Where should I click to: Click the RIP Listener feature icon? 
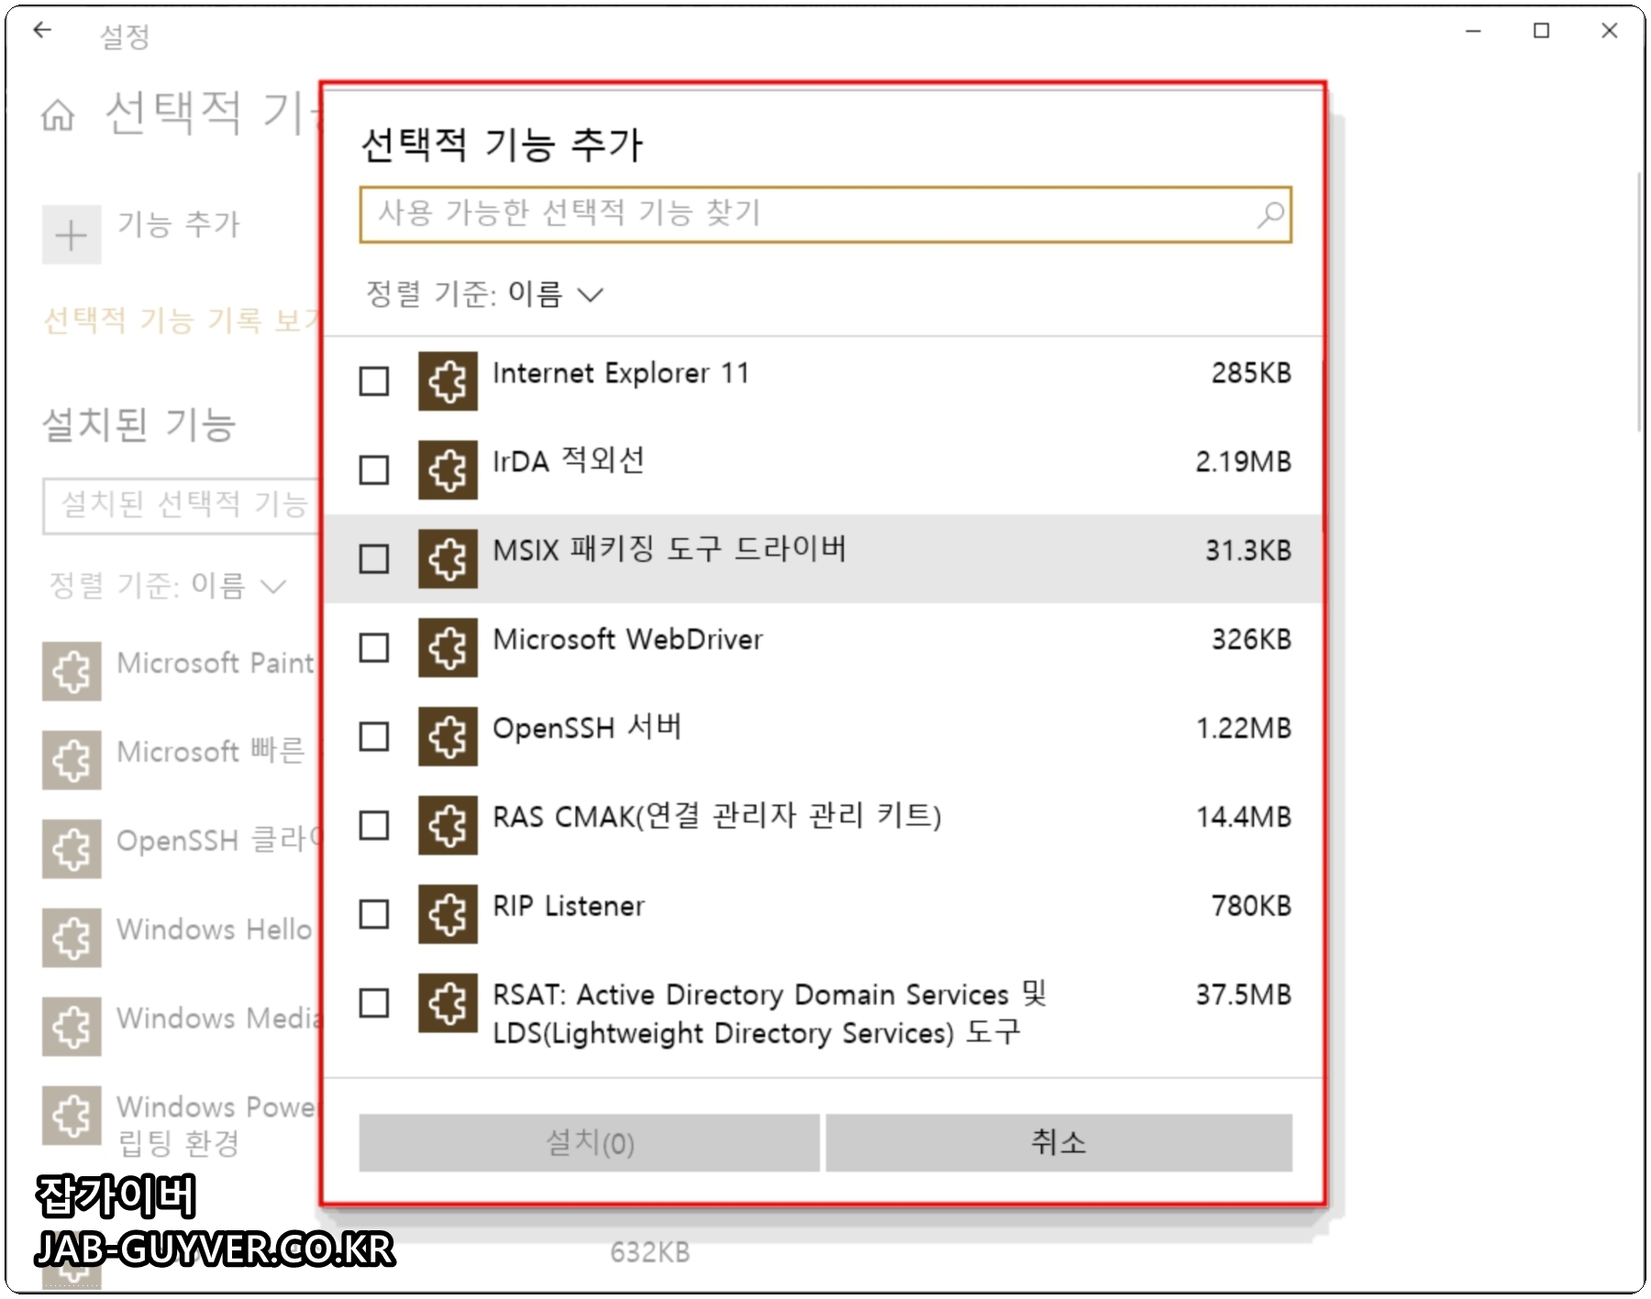click(x=448, y=914)
